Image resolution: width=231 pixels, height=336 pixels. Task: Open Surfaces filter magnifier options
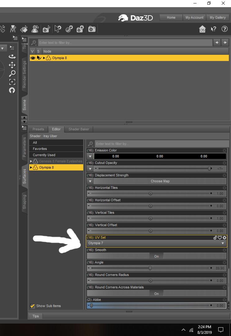click(x=90, y=144)
